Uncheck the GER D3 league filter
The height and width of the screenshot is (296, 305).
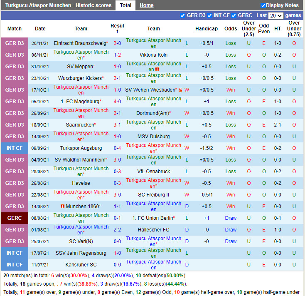[183, 16]
